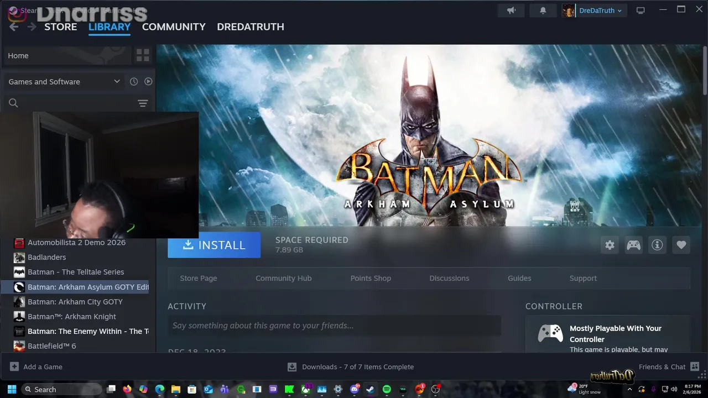Open controller settings gamepad icon
The image size is (708, 398).
(633, 245)
